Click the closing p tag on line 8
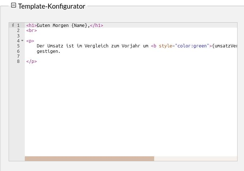 (31, 61)
